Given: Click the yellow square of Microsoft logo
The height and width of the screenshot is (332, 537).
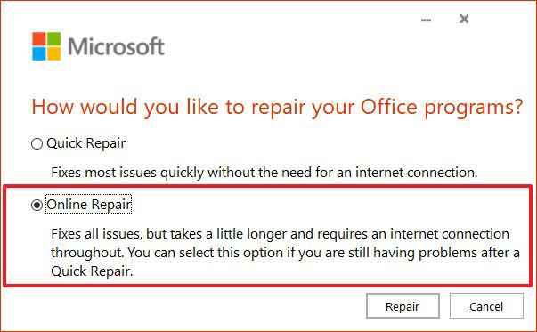Looking at the screenshot, I should 53,53.
